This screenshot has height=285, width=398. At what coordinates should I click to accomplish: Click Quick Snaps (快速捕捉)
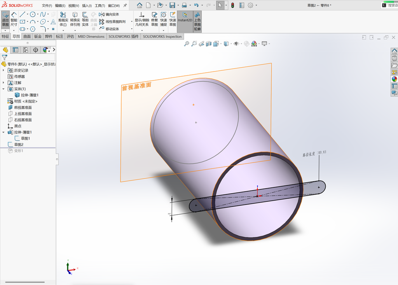tap(164, 19)
